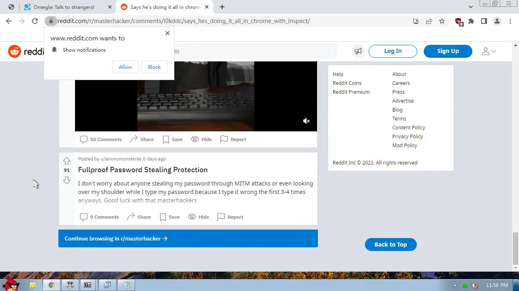Image resolution: width=519 pixels, height=291 pixels.
Task: Click the address bar URL
Action: tap(184, 21)
